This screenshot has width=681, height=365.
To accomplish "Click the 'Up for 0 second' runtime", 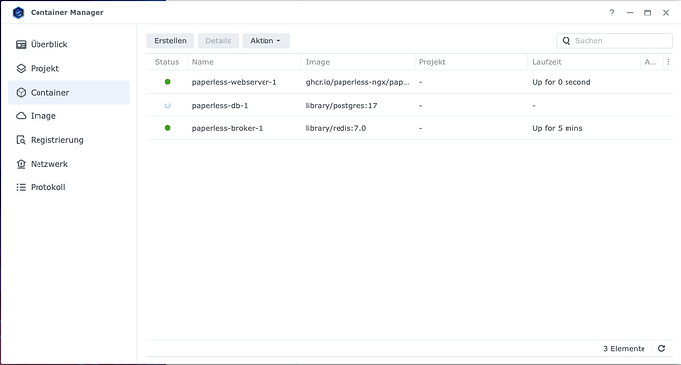I will 562,82.
